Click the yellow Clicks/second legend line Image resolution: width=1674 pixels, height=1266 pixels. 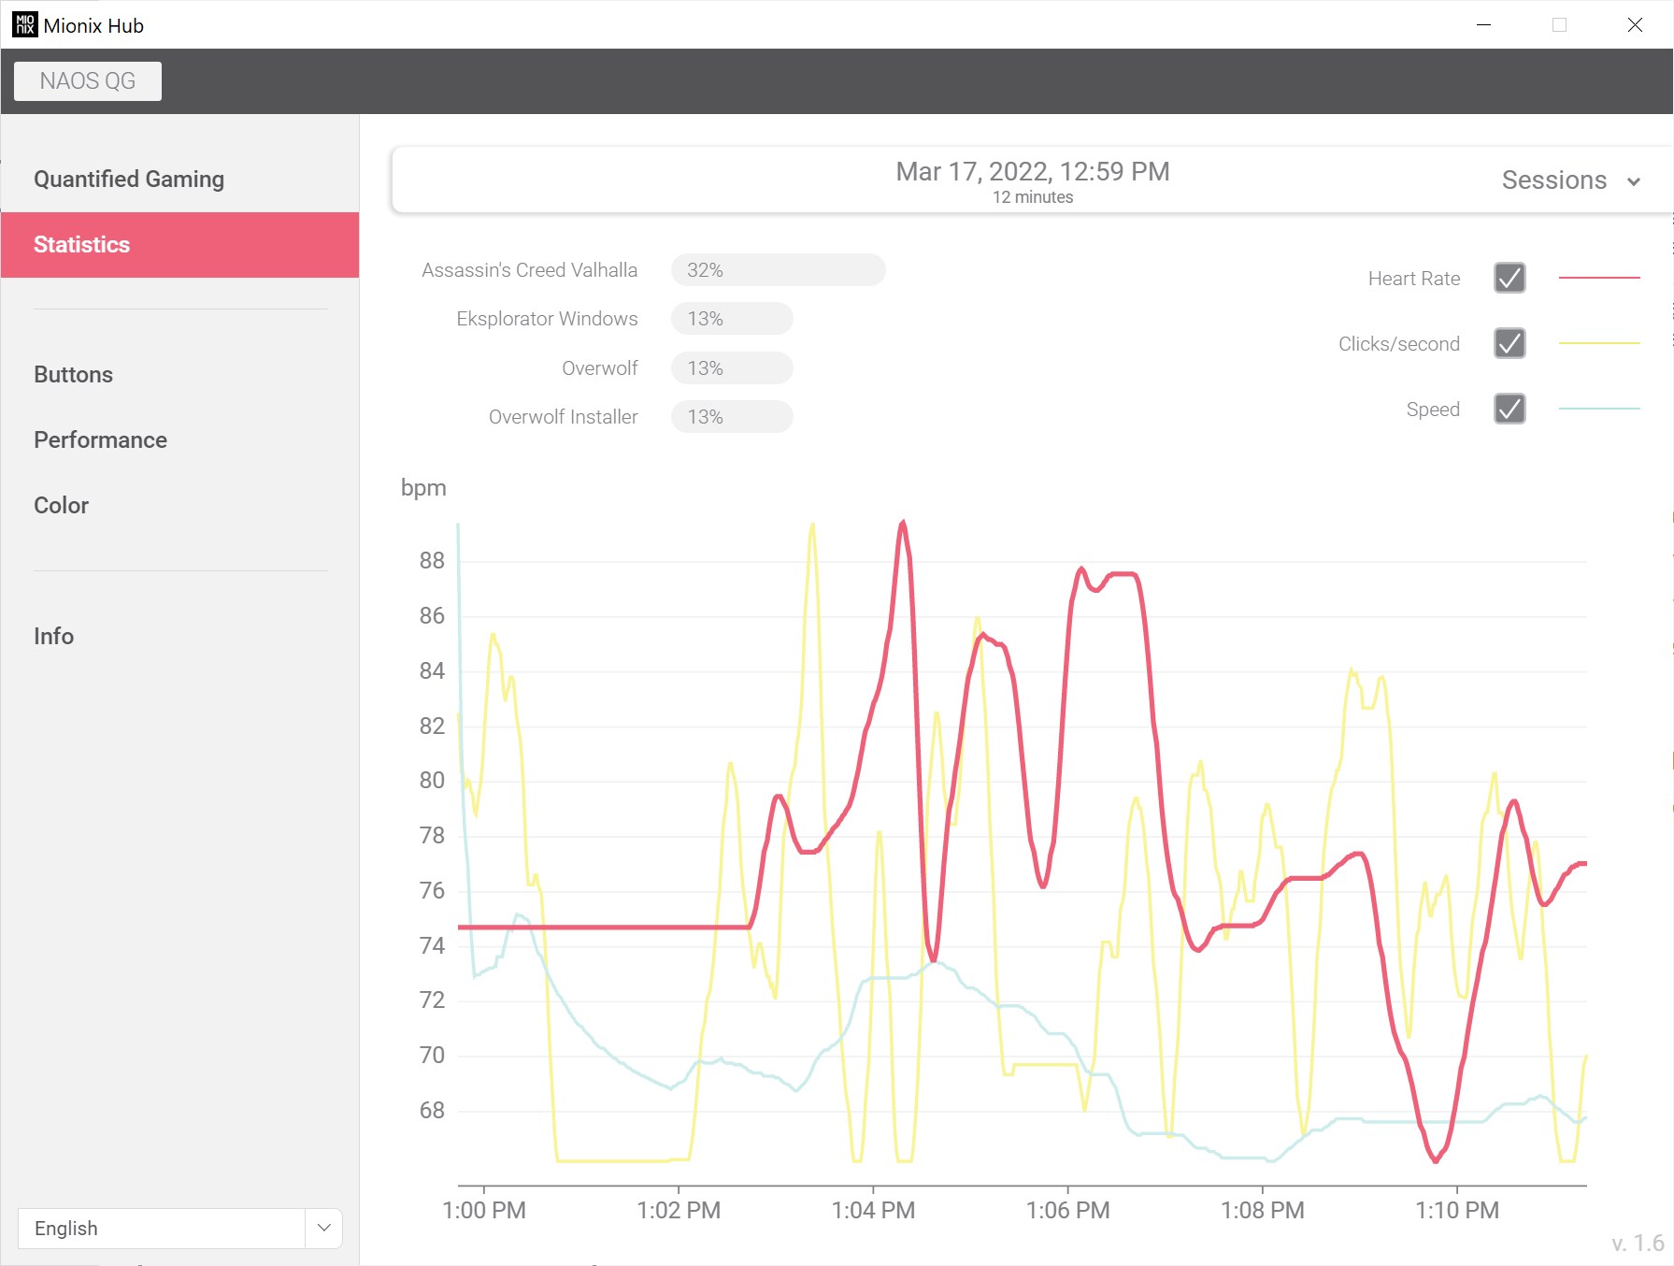[x=1598, y=344]
